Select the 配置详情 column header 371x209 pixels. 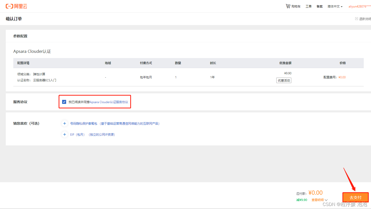click(x=23, y=63)
